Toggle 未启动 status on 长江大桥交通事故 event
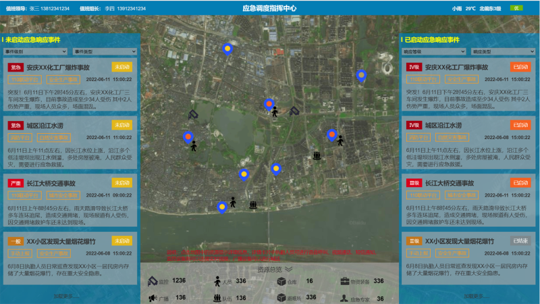Viewport: 540px width, 304px height. (x=122, y=183)
